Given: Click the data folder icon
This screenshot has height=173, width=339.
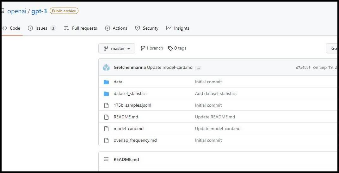Looking at the screenshot, I should (106, 82).
